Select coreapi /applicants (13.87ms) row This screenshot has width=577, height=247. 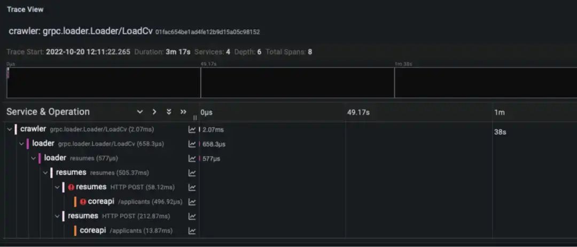click(126, 230)
